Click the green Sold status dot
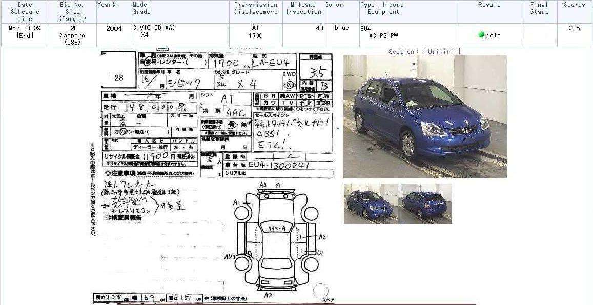The height and width of the screenshot is (305, 593). (x=481, y=35)
